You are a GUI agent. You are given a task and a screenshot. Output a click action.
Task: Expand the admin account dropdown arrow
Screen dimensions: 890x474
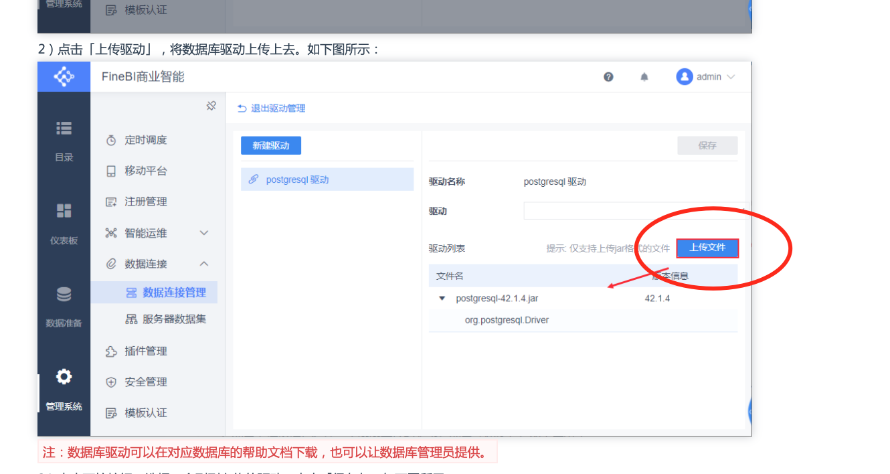point(731,77)
